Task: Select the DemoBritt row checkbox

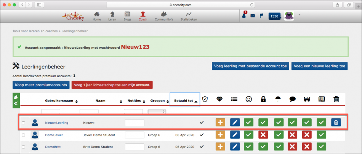Action: [23, 147]
